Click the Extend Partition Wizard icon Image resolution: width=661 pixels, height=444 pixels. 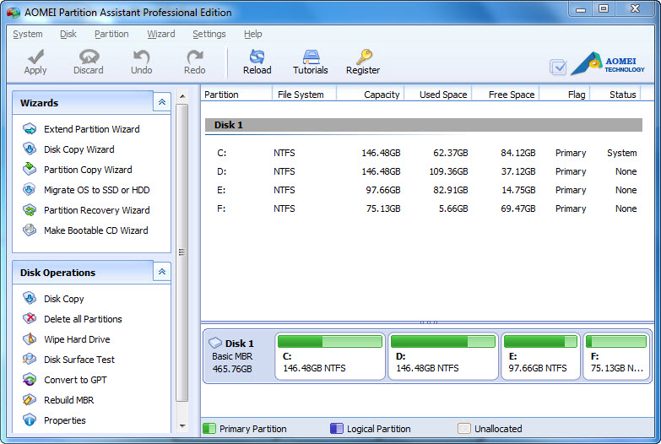tap(30, 128)
